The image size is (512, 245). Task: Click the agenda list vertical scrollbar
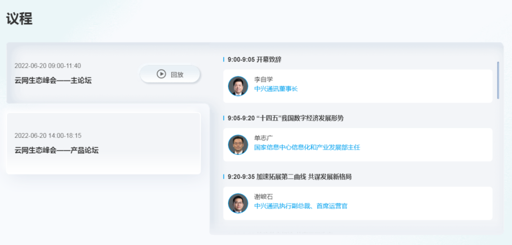pyautogui.click(x=498, y=79)
